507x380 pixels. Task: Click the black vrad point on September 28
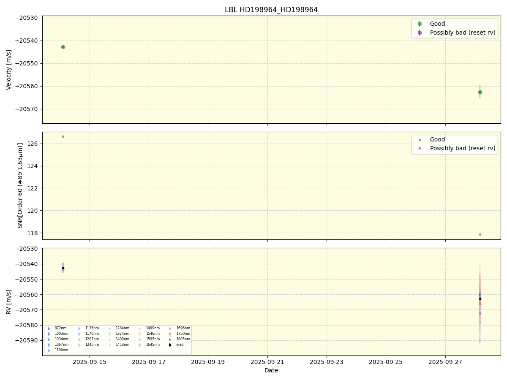[x=480, y=299]
